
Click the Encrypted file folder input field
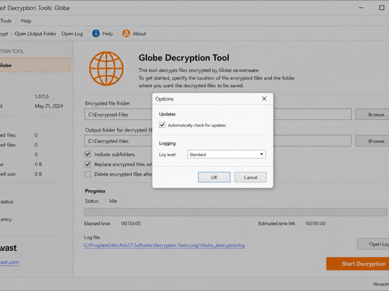218,114
